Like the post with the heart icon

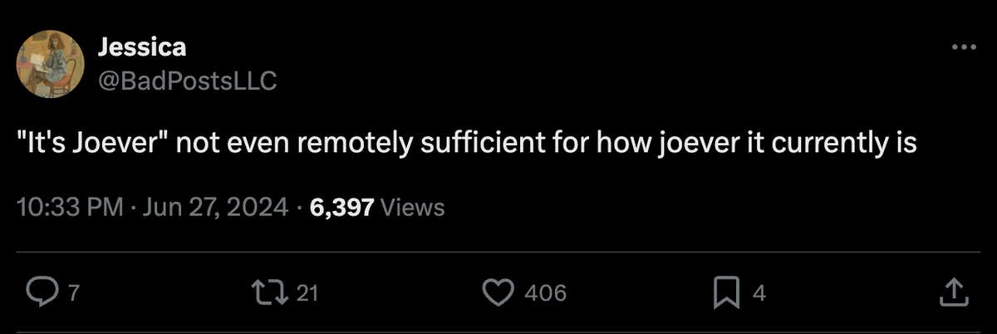[498, 292]
